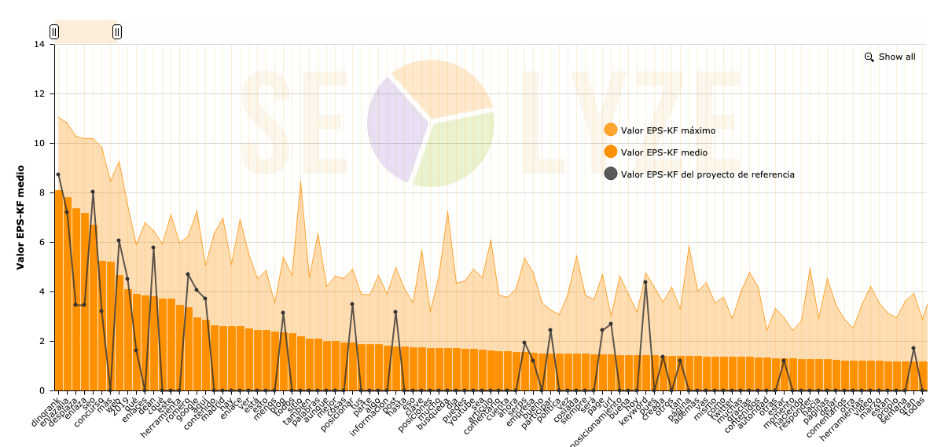Click 'Valor EPS-KF del proyecto de referencia' label
952x447 pixels.
point(707,174)
